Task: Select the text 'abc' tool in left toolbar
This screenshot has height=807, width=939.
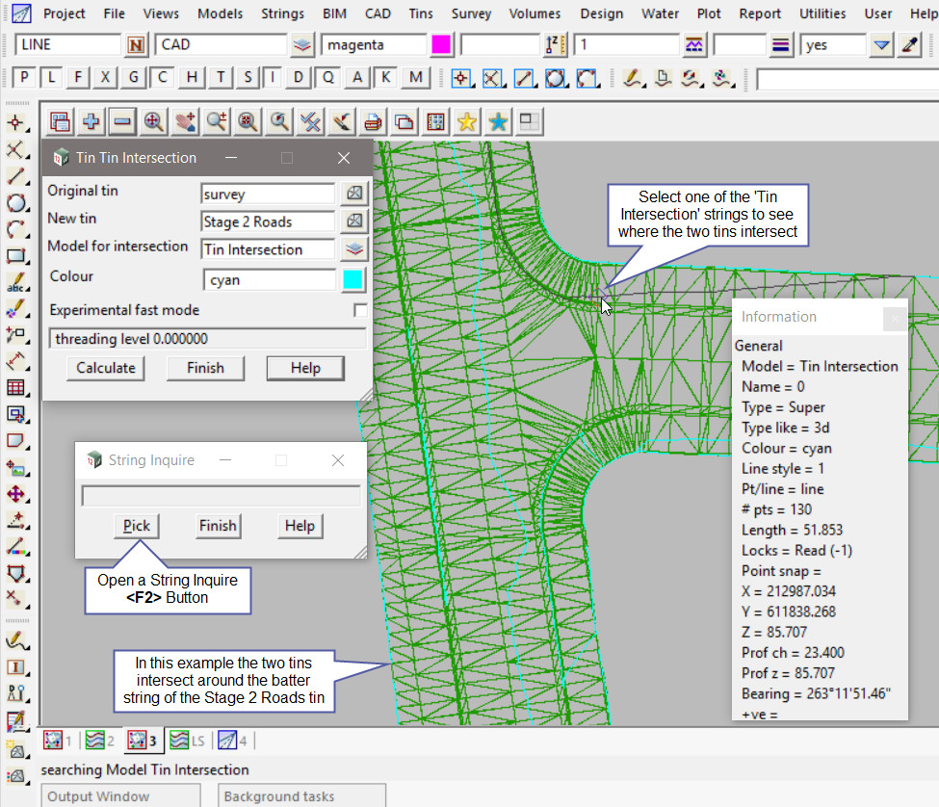Action: pyautogui.click(x=15, y=284)
